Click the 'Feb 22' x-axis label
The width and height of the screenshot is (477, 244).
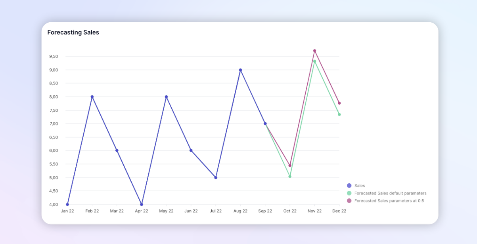click(x=92, y=211)
